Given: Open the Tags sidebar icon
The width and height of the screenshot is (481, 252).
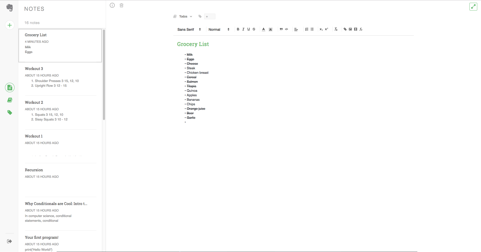Looking at the screenshot, I should point(10,112).
